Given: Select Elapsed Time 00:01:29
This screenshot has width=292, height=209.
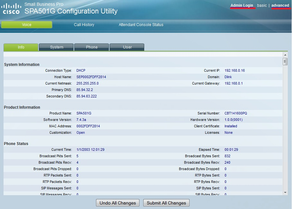Looking at the screenshot, I should pyautogui.click(x=231, y=150).
